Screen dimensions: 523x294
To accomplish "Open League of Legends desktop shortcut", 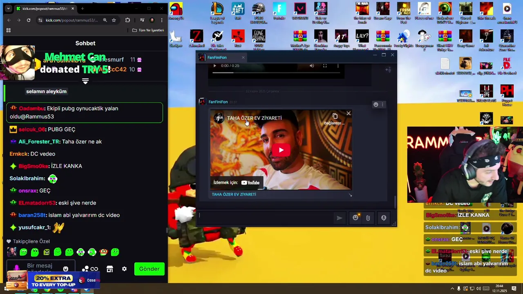I will (217, 13).
